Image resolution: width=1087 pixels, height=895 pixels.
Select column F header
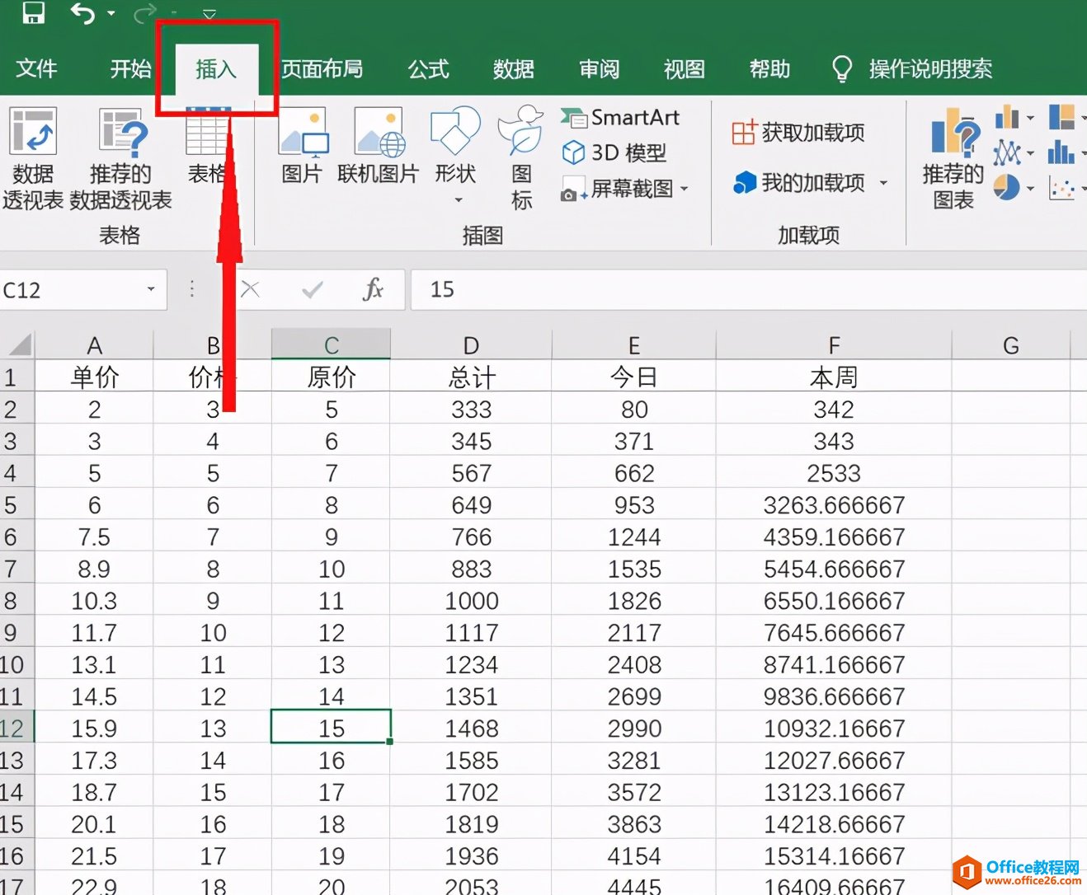[x=834, y=344]
